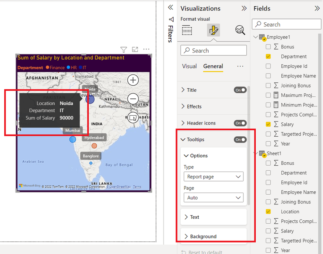The height and width of the screenshot is (254, 323).
Task: Click HR legend item
Action: [71, 68]
